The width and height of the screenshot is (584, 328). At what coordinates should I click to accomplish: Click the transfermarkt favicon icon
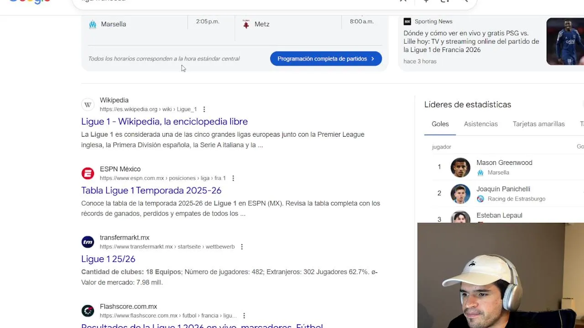coord(88,242)
